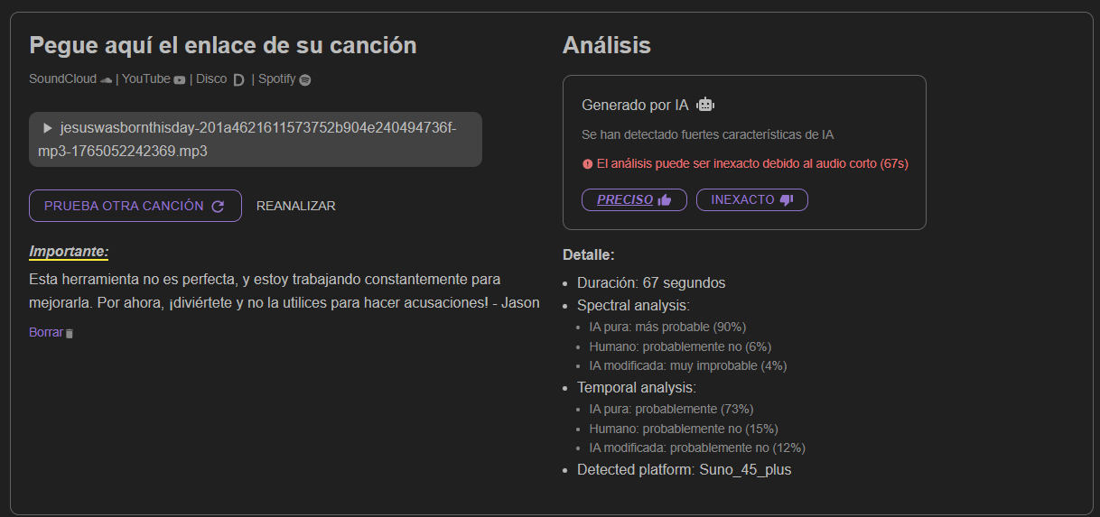Click the Disco D logo icon
Viewport: 1100px width, 517px height.
pyautogui.click(x=239, y=79)
